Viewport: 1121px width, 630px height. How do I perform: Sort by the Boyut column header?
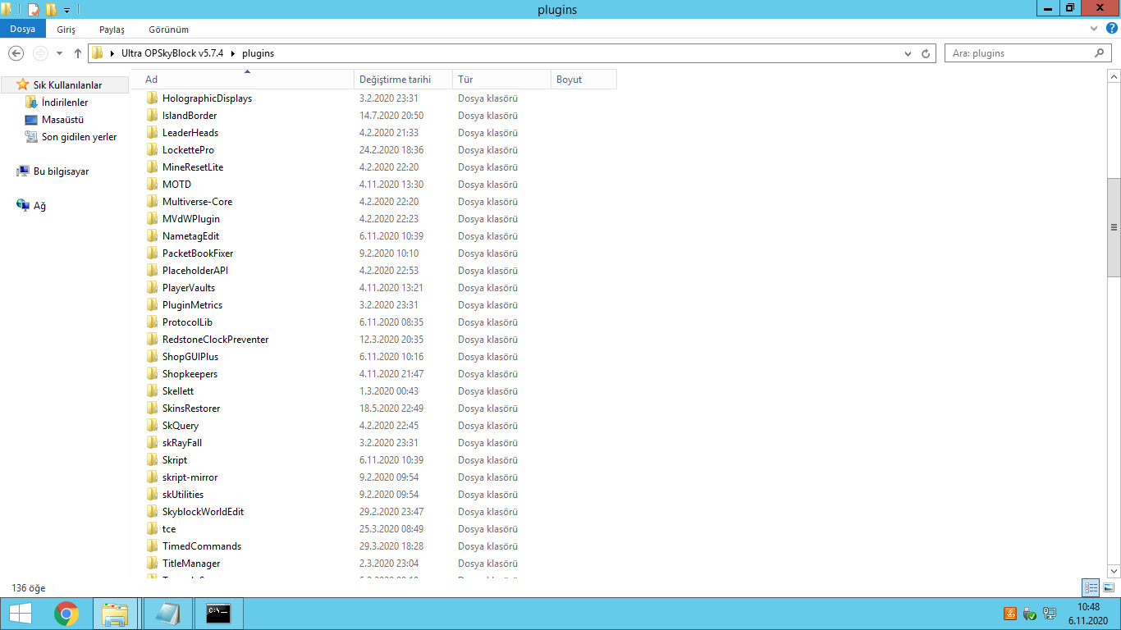(x=584, y=80)
